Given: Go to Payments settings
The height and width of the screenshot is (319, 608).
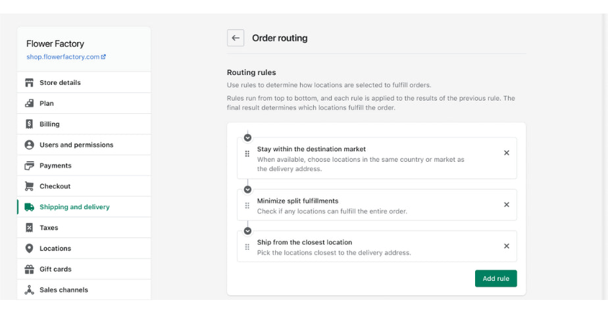Looking at the screenshot, I should click(55, 166).
